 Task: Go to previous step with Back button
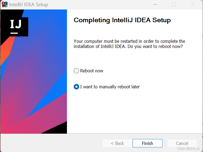point(117,143)
